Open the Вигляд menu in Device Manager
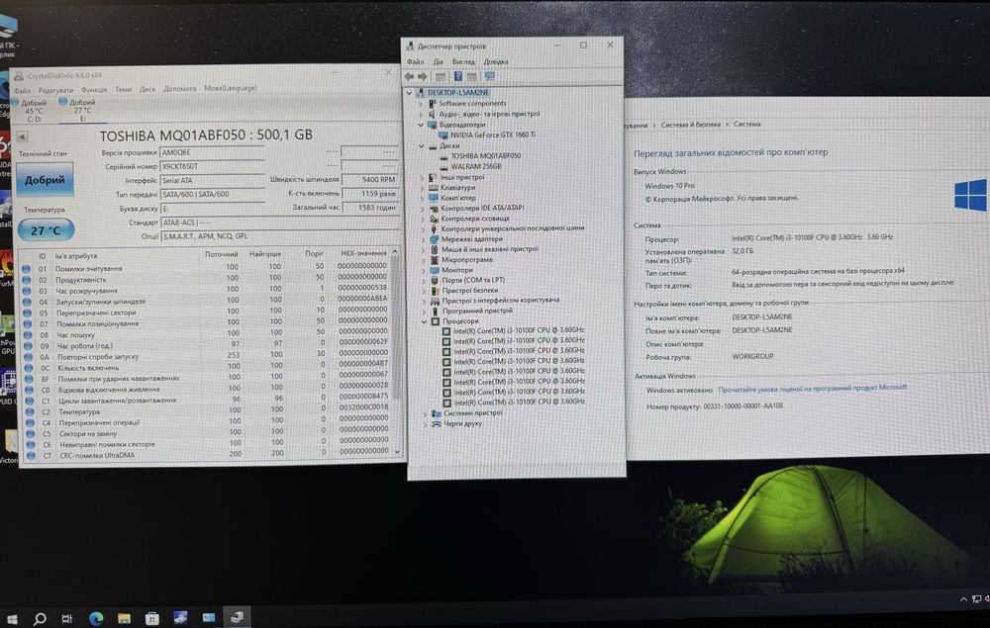This screenshot has width=990, height=628. coord(462,61)
